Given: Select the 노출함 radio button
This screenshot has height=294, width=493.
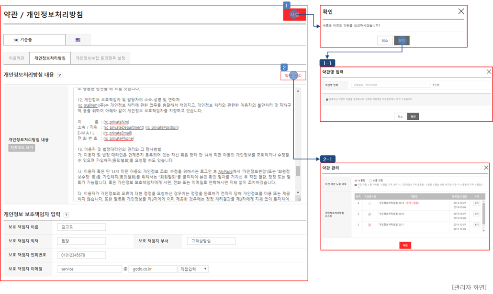Looking at the screenshot, I should coord(355,181).
